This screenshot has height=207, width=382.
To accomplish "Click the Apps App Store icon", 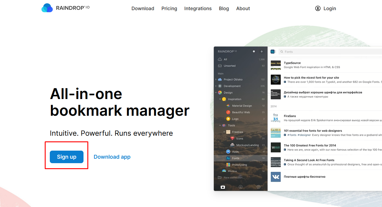I will [x=228, y=152].
